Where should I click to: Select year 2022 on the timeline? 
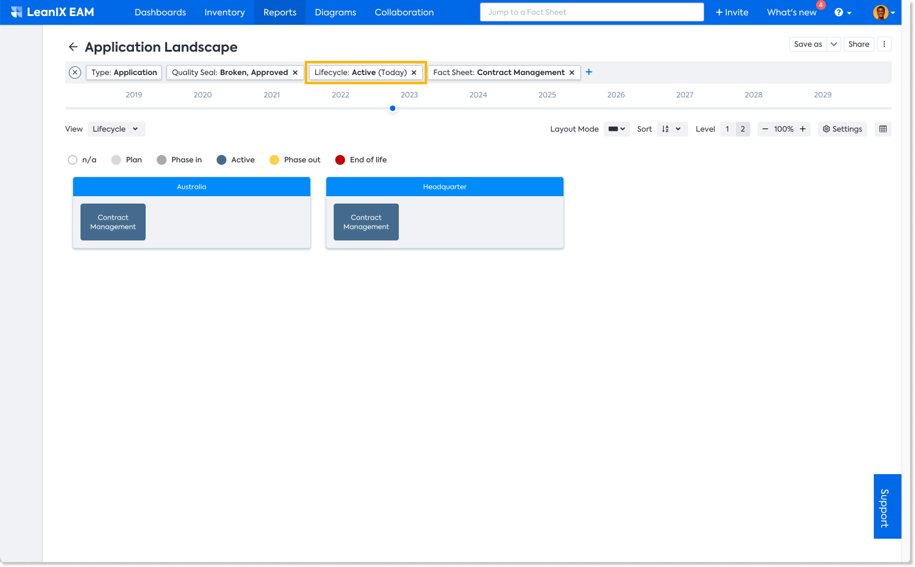(340, 95)
